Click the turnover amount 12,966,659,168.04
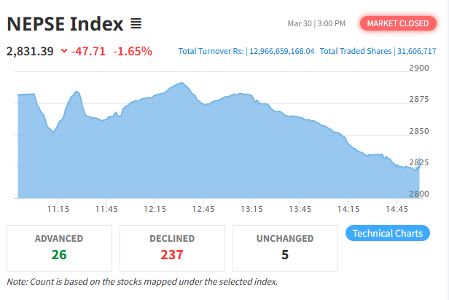The height and width of the screenshot is (300, 449). pyautogui.click(x=282, y=51)
